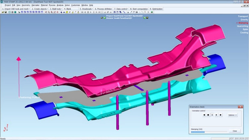The height and width of the screenshot is (140, 249).
Task: Jump forward with the last animation button
Action: [221, 115]
